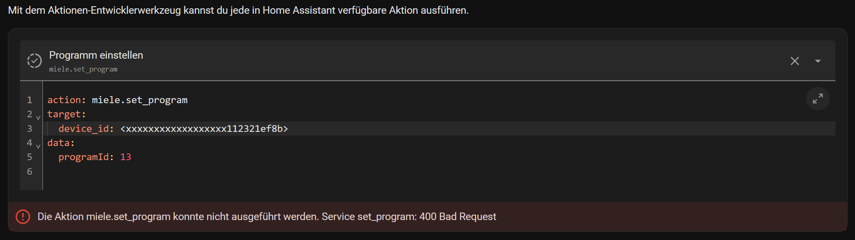855x240 pixels.
Task: Click the device_id value in the editor
Action: tap(204, 129)
